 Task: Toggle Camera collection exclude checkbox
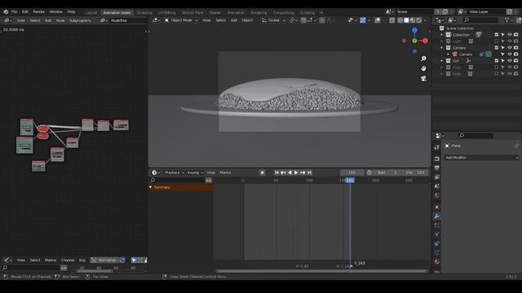pos(497,48)
